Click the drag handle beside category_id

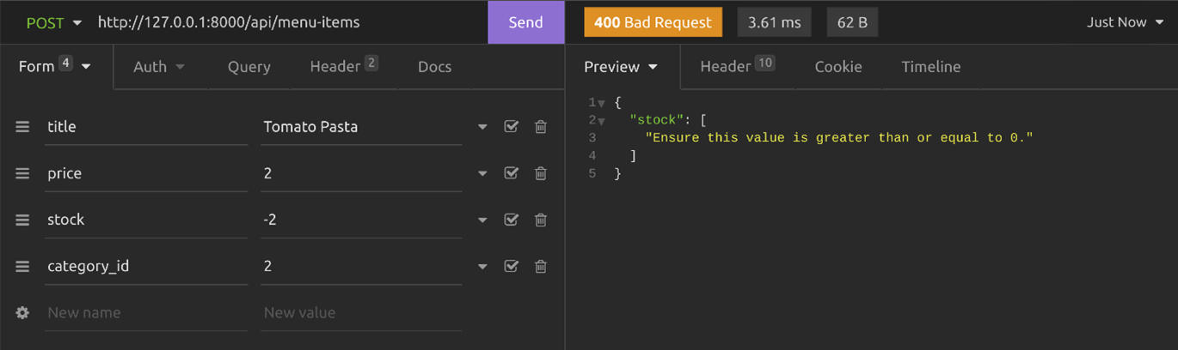point(22,266)
